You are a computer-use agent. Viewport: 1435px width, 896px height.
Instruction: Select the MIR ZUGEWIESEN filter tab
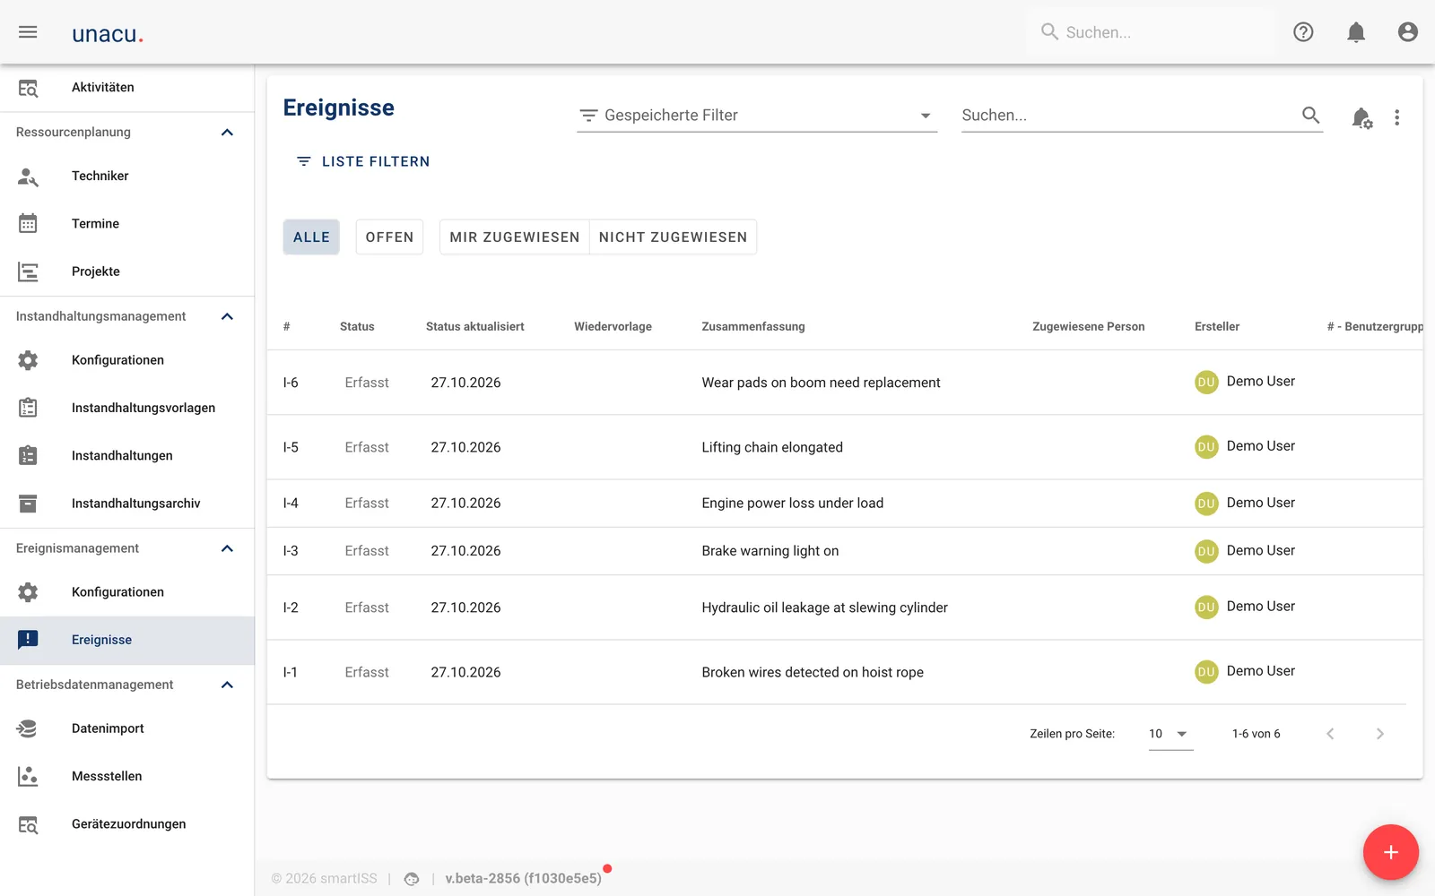(515, 237)
